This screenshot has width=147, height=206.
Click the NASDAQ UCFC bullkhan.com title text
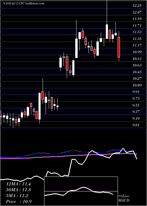point(24,4)
